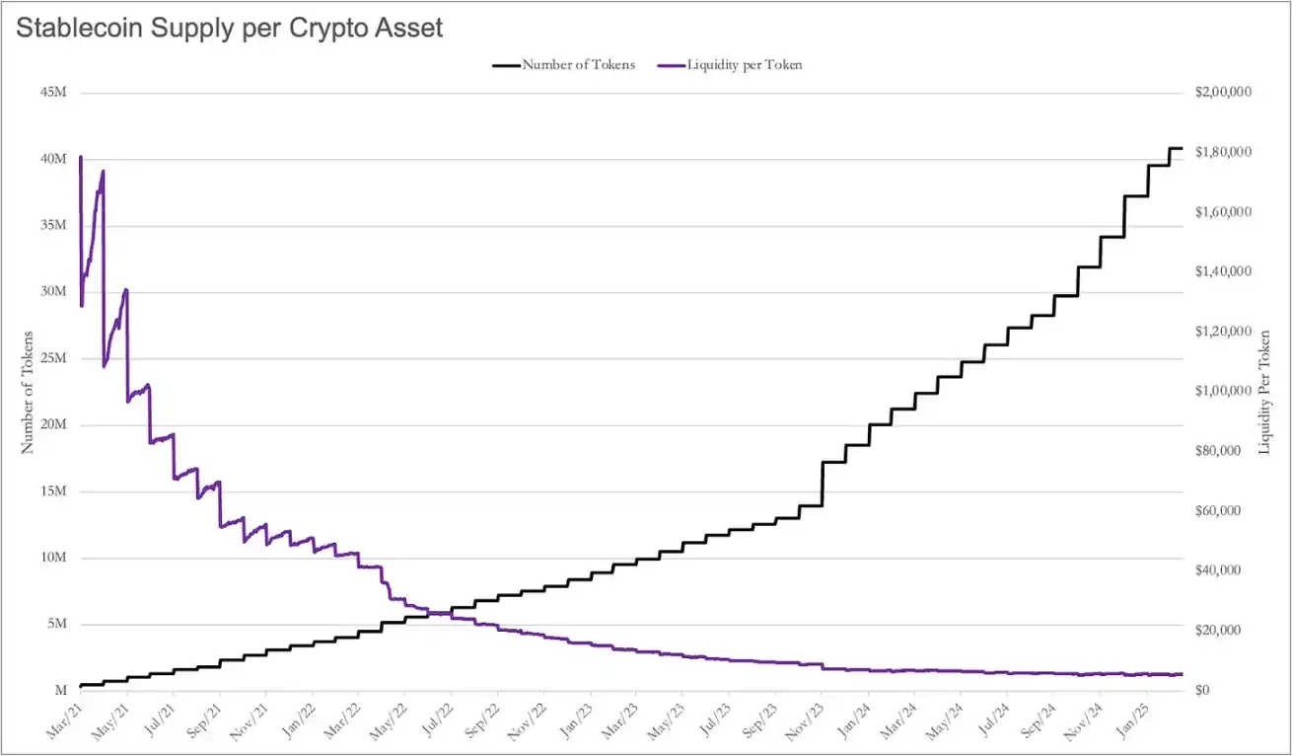
Task: Select the Jul/22 x-axis label
Action: 433,717
